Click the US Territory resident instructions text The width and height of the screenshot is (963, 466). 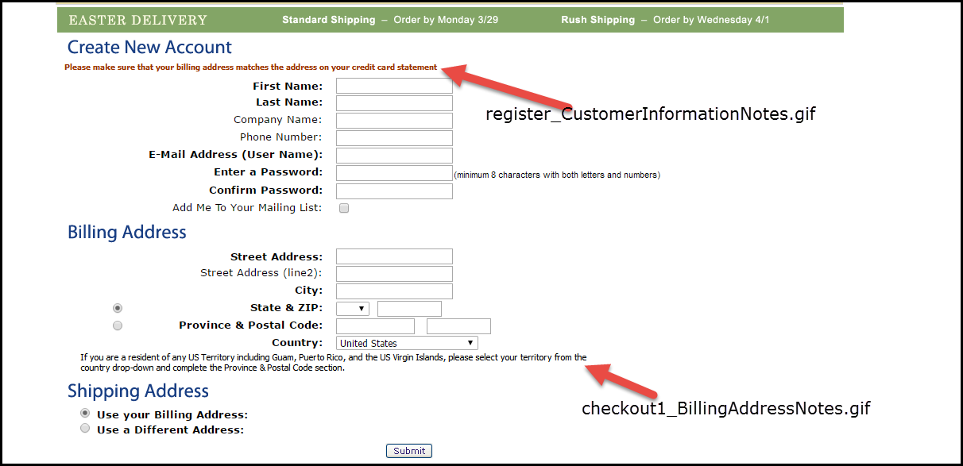pyautogui.click(x=334, y=363)
